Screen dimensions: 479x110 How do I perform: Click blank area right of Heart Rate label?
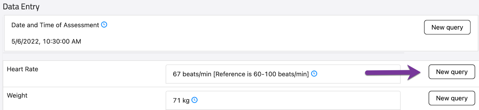(x=102, y=74)
